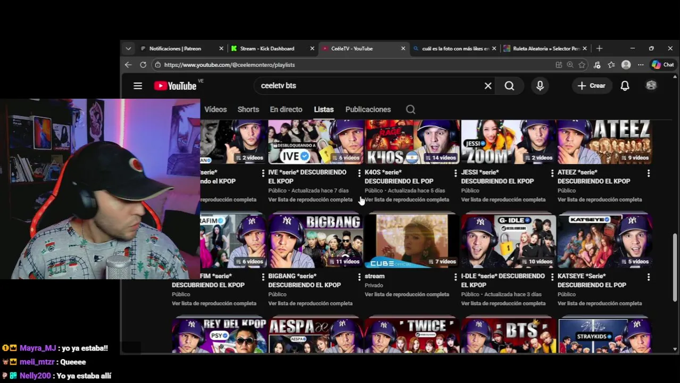The height and width of the screenshot is (383, 680).
Task: Run the search with the magnifier button
Action: point(509,86)
